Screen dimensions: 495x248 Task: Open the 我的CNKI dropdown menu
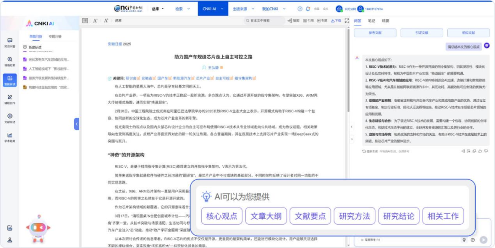coord(273,9)
